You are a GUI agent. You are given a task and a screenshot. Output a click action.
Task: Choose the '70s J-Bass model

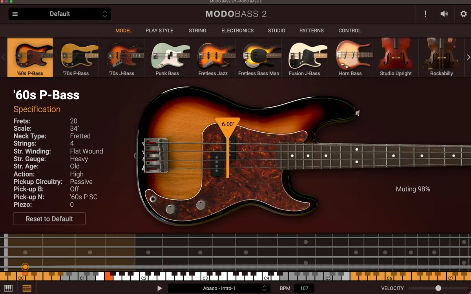pyautogui.click(x=122, y=57)
